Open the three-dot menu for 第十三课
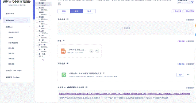196x103 pixels. click(50, 55)
